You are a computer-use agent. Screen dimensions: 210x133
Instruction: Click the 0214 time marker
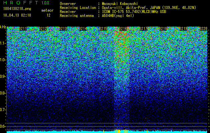83,29
